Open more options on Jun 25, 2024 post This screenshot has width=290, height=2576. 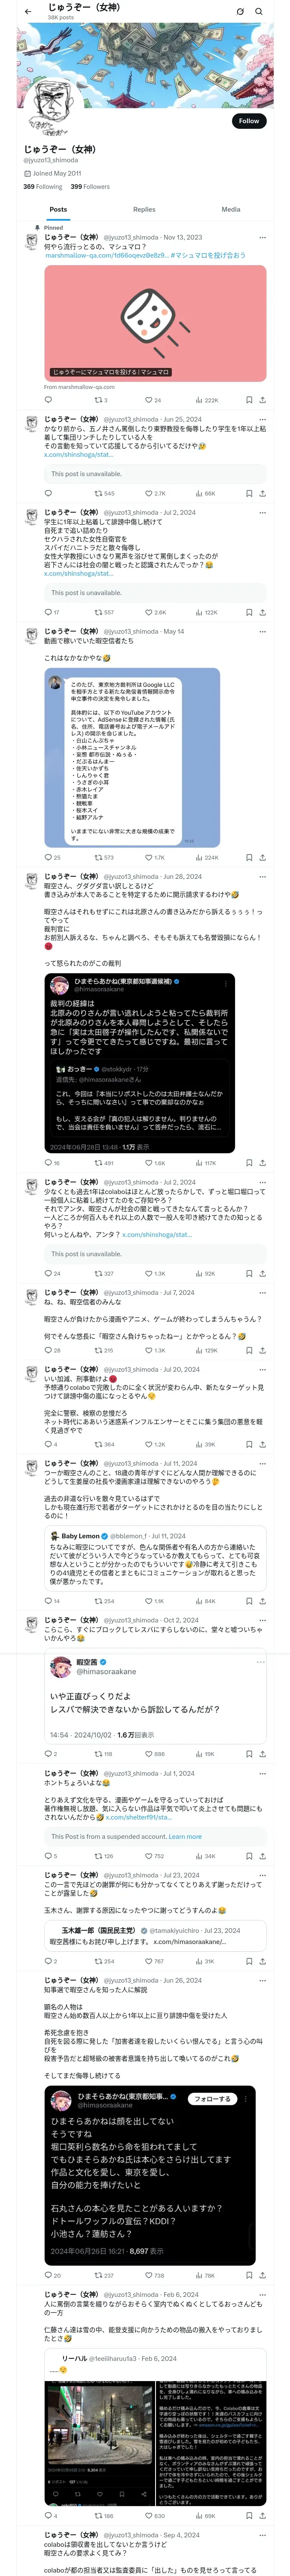click(263, 420)
